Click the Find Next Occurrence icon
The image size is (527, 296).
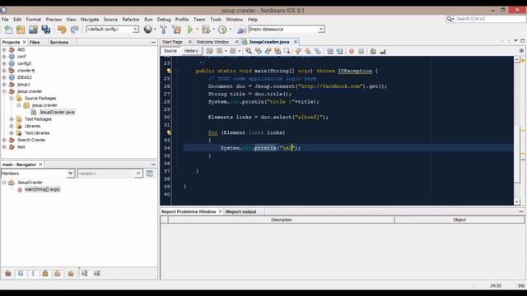pyautogui.click(x=268, y=51)
